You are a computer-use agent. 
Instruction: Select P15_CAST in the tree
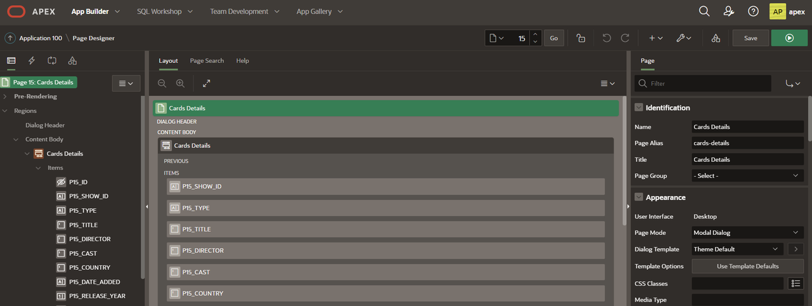(77, 253)
